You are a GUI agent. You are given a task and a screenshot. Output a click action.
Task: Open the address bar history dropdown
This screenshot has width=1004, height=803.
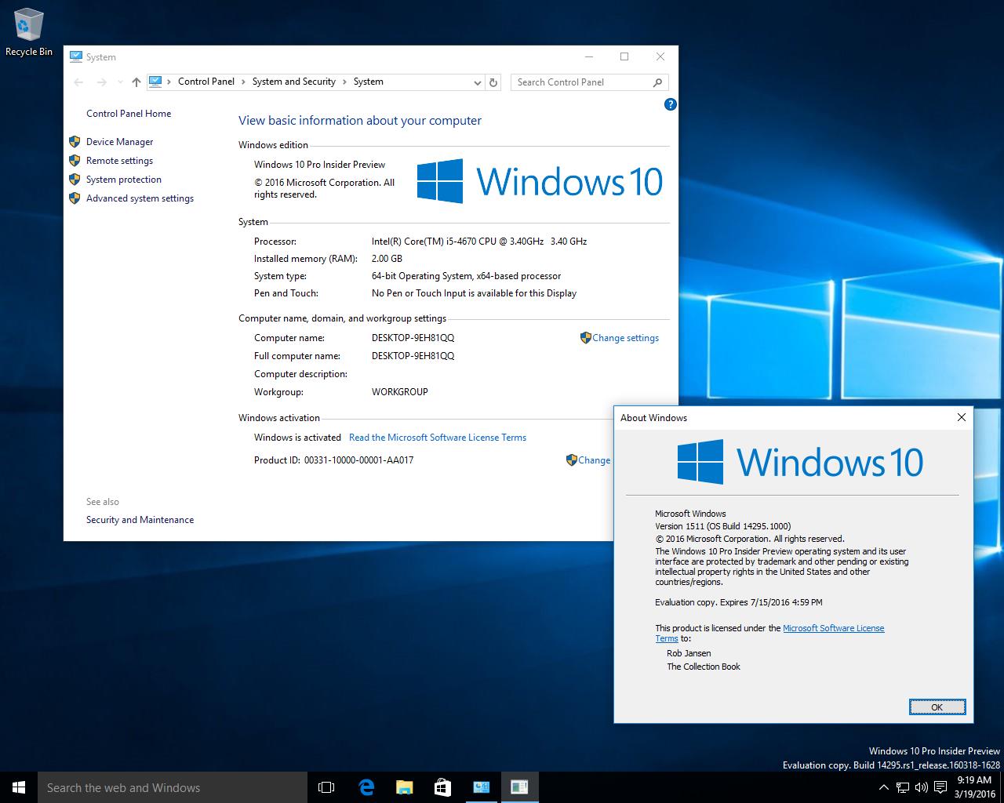point(478,82)
